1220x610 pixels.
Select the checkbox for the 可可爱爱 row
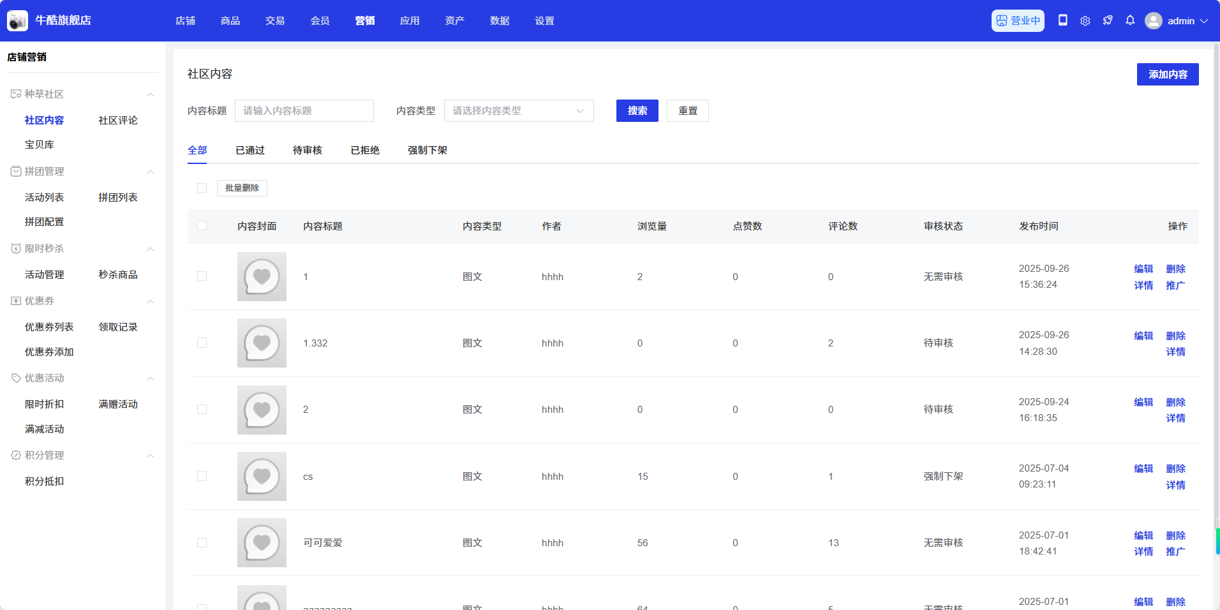coord(202,543)
